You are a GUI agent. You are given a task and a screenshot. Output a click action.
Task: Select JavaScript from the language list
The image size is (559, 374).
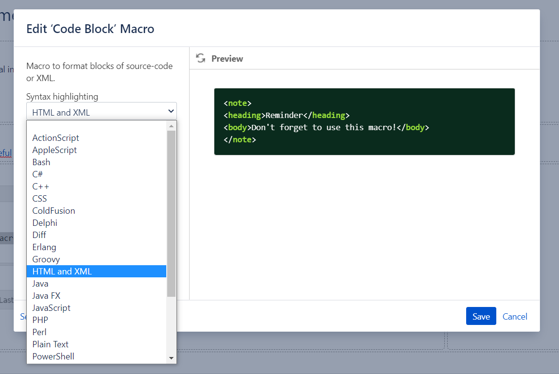click(x=51, y=307)
